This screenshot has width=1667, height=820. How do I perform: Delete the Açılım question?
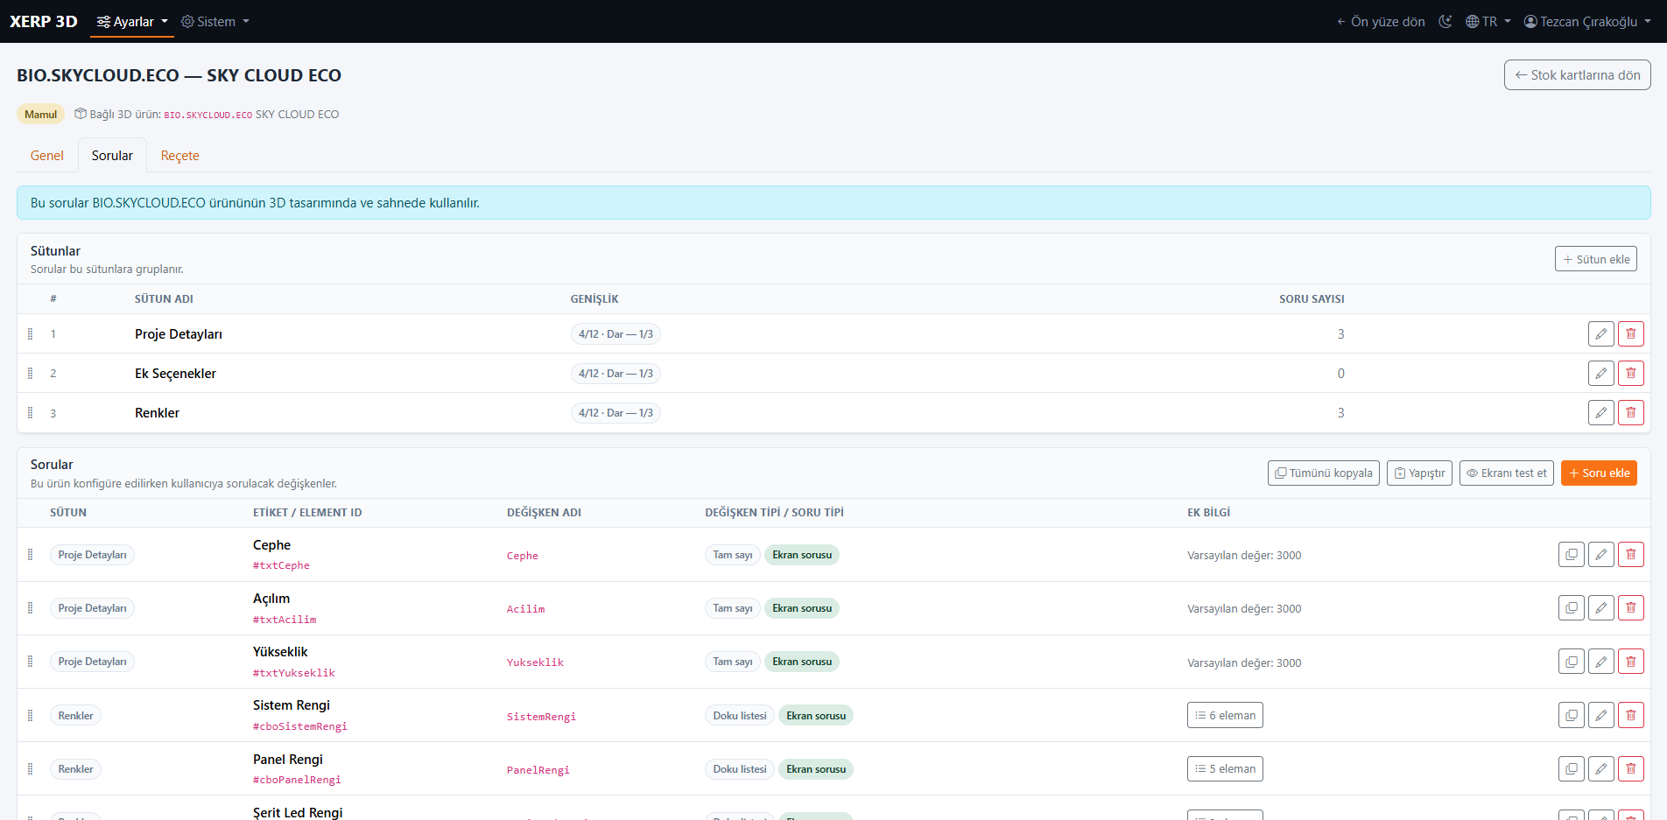tap(1630, 607)
